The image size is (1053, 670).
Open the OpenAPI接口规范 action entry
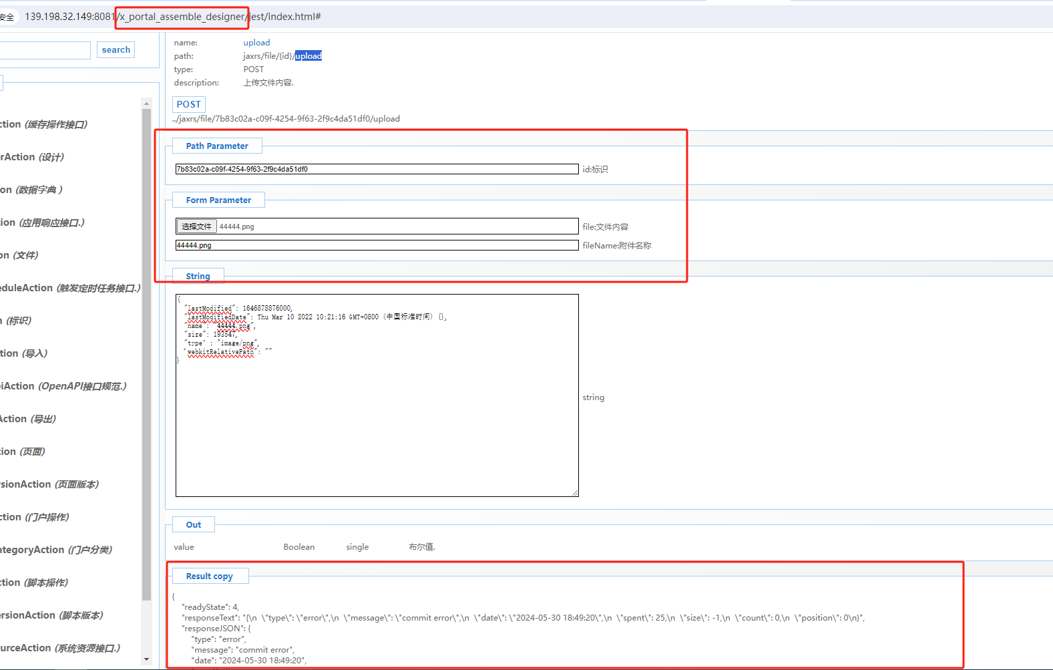pos(63,386)
